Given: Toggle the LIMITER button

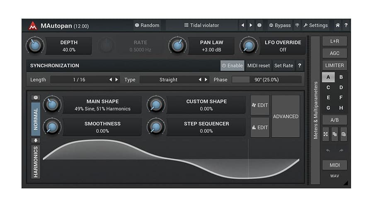Looking at the screenshot, I should point(334,65).
